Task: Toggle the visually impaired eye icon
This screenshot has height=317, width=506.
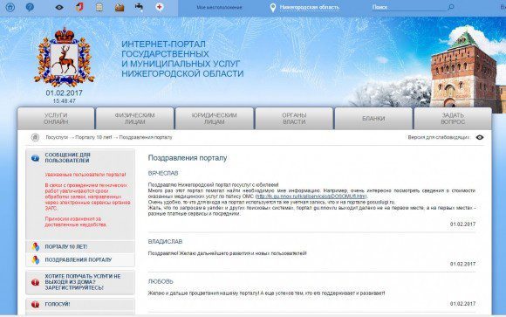Action: click(480, 137)
